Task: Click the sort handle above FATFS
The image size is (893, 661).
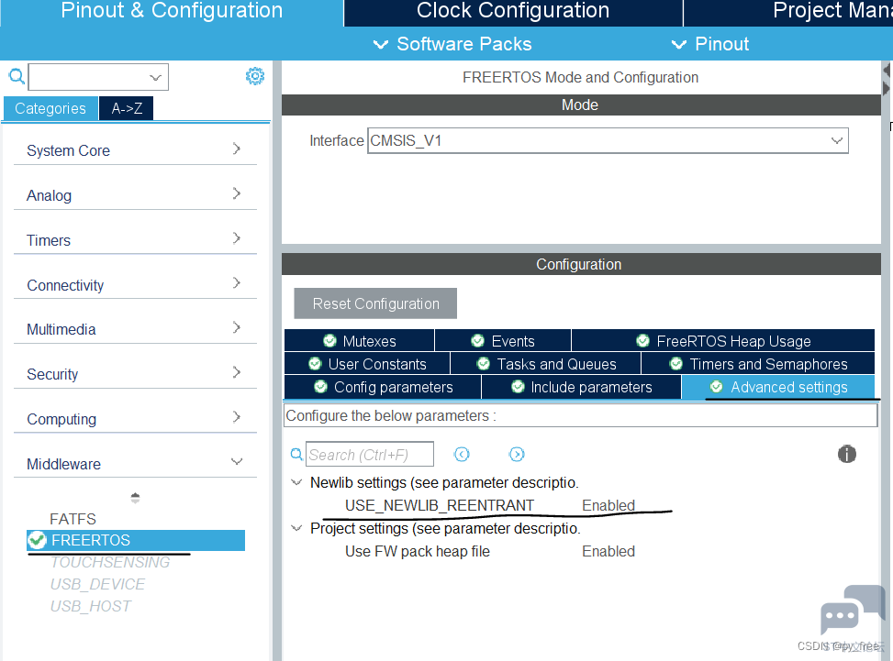Action: (x=135, y=499)
